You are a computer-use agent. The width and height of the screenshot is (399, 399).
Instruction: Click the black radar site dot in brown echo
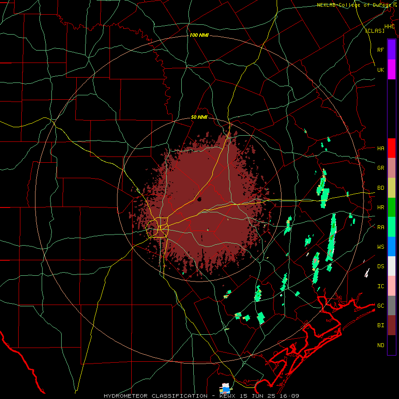pyautogui.click(x=199, y=199)
